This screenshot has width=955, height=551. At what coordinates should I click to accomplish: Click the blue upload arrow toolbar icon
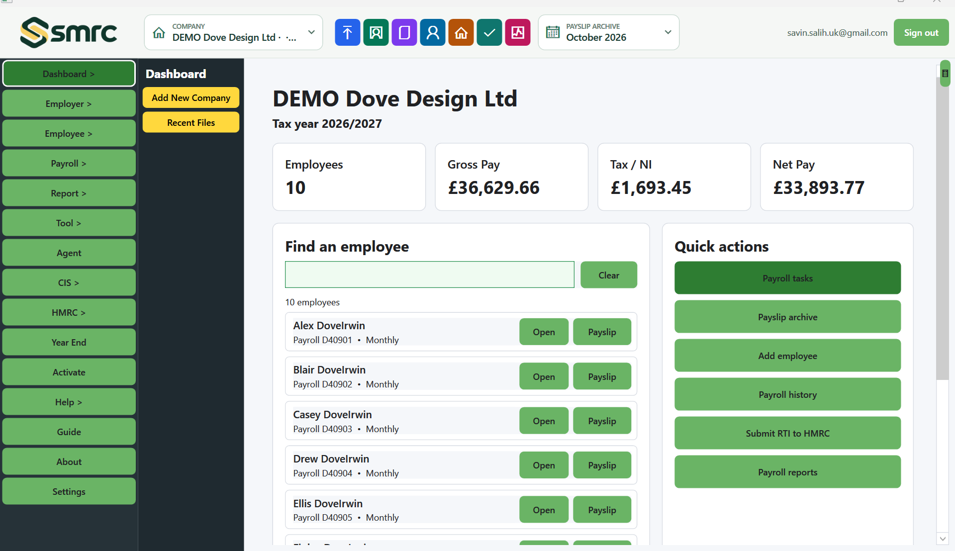pyautogui.click(x=347, y=33)
